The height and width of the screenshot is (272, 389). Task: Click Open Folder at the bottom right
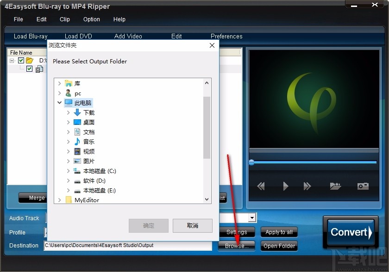click(x=279, y=246)
